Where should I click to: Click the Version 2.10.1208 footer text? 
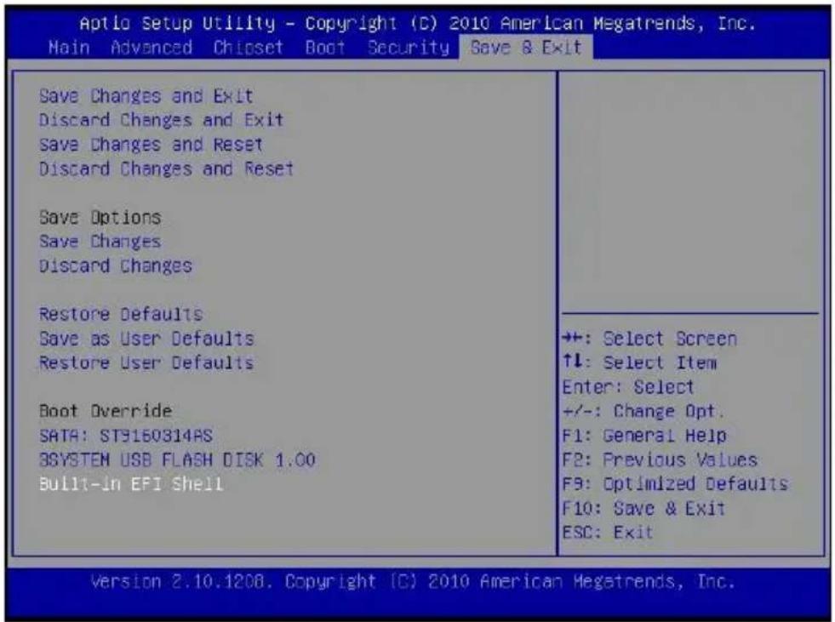(x=413, y=581)
